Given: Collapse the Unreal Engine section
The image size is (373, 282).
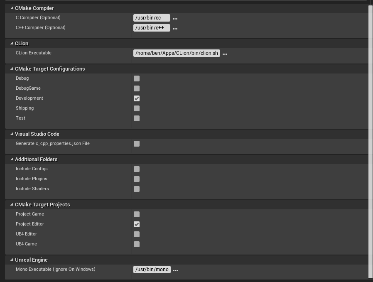Looking at the screenshot, I should coord(11,260).
